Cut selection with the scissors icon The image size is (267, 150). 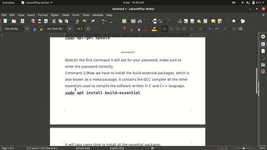[54, 21]
